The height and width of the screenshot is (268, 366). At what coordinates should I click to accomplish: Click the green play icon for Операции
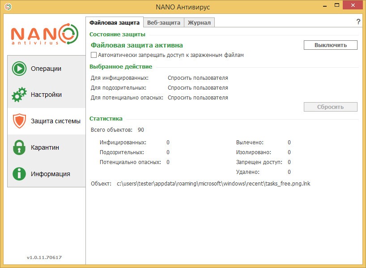19,69
